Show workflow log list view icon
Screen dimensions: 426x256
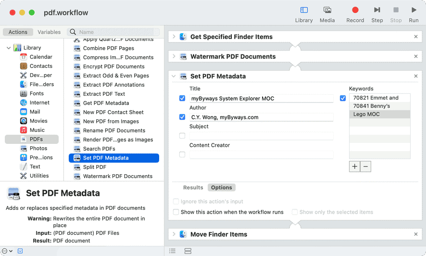pos(172,251)
